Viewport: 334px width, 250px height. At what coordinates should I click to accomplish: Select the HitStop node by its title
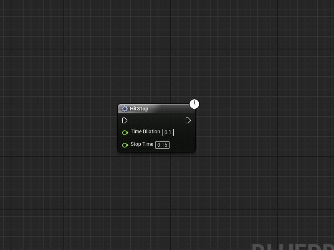pos(139,109)
